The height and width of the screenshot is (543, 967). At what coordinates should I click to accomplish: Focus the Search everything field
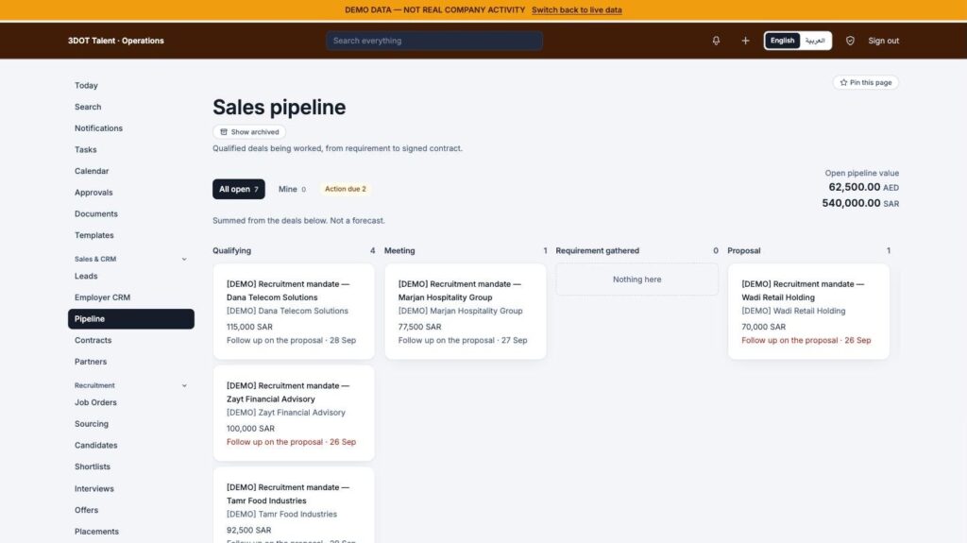click(x=434, y=41)
